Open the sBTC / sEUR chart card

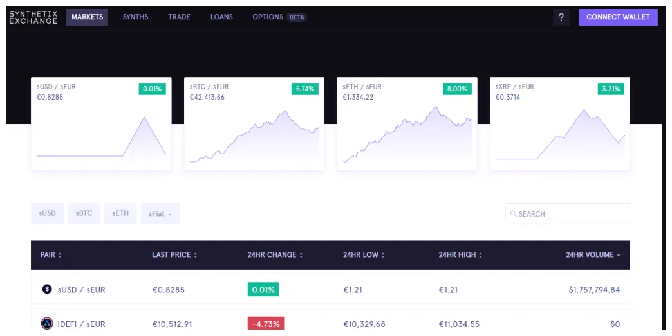[254, 123]
